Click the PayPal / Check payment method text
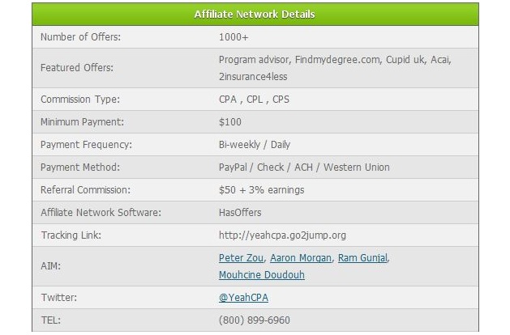This screenshot has width=510, height=335. 304,167
